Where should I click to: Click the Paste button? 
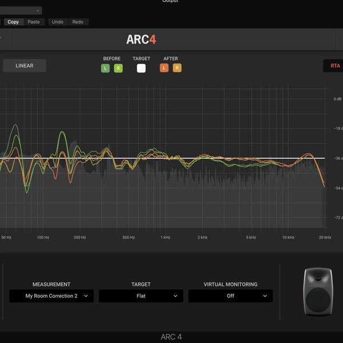[x=34, y=22]
